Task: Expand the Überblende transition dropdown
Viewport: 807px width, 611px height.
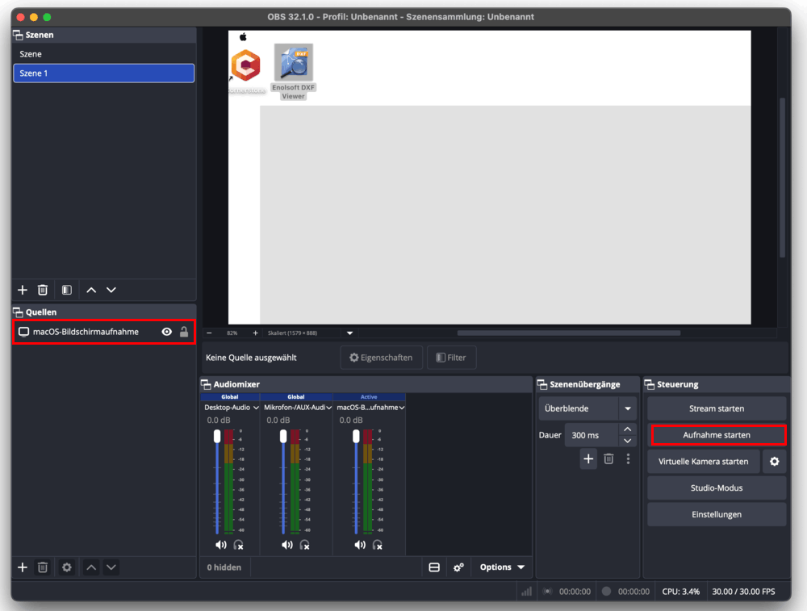Action: tap(627, 408)
